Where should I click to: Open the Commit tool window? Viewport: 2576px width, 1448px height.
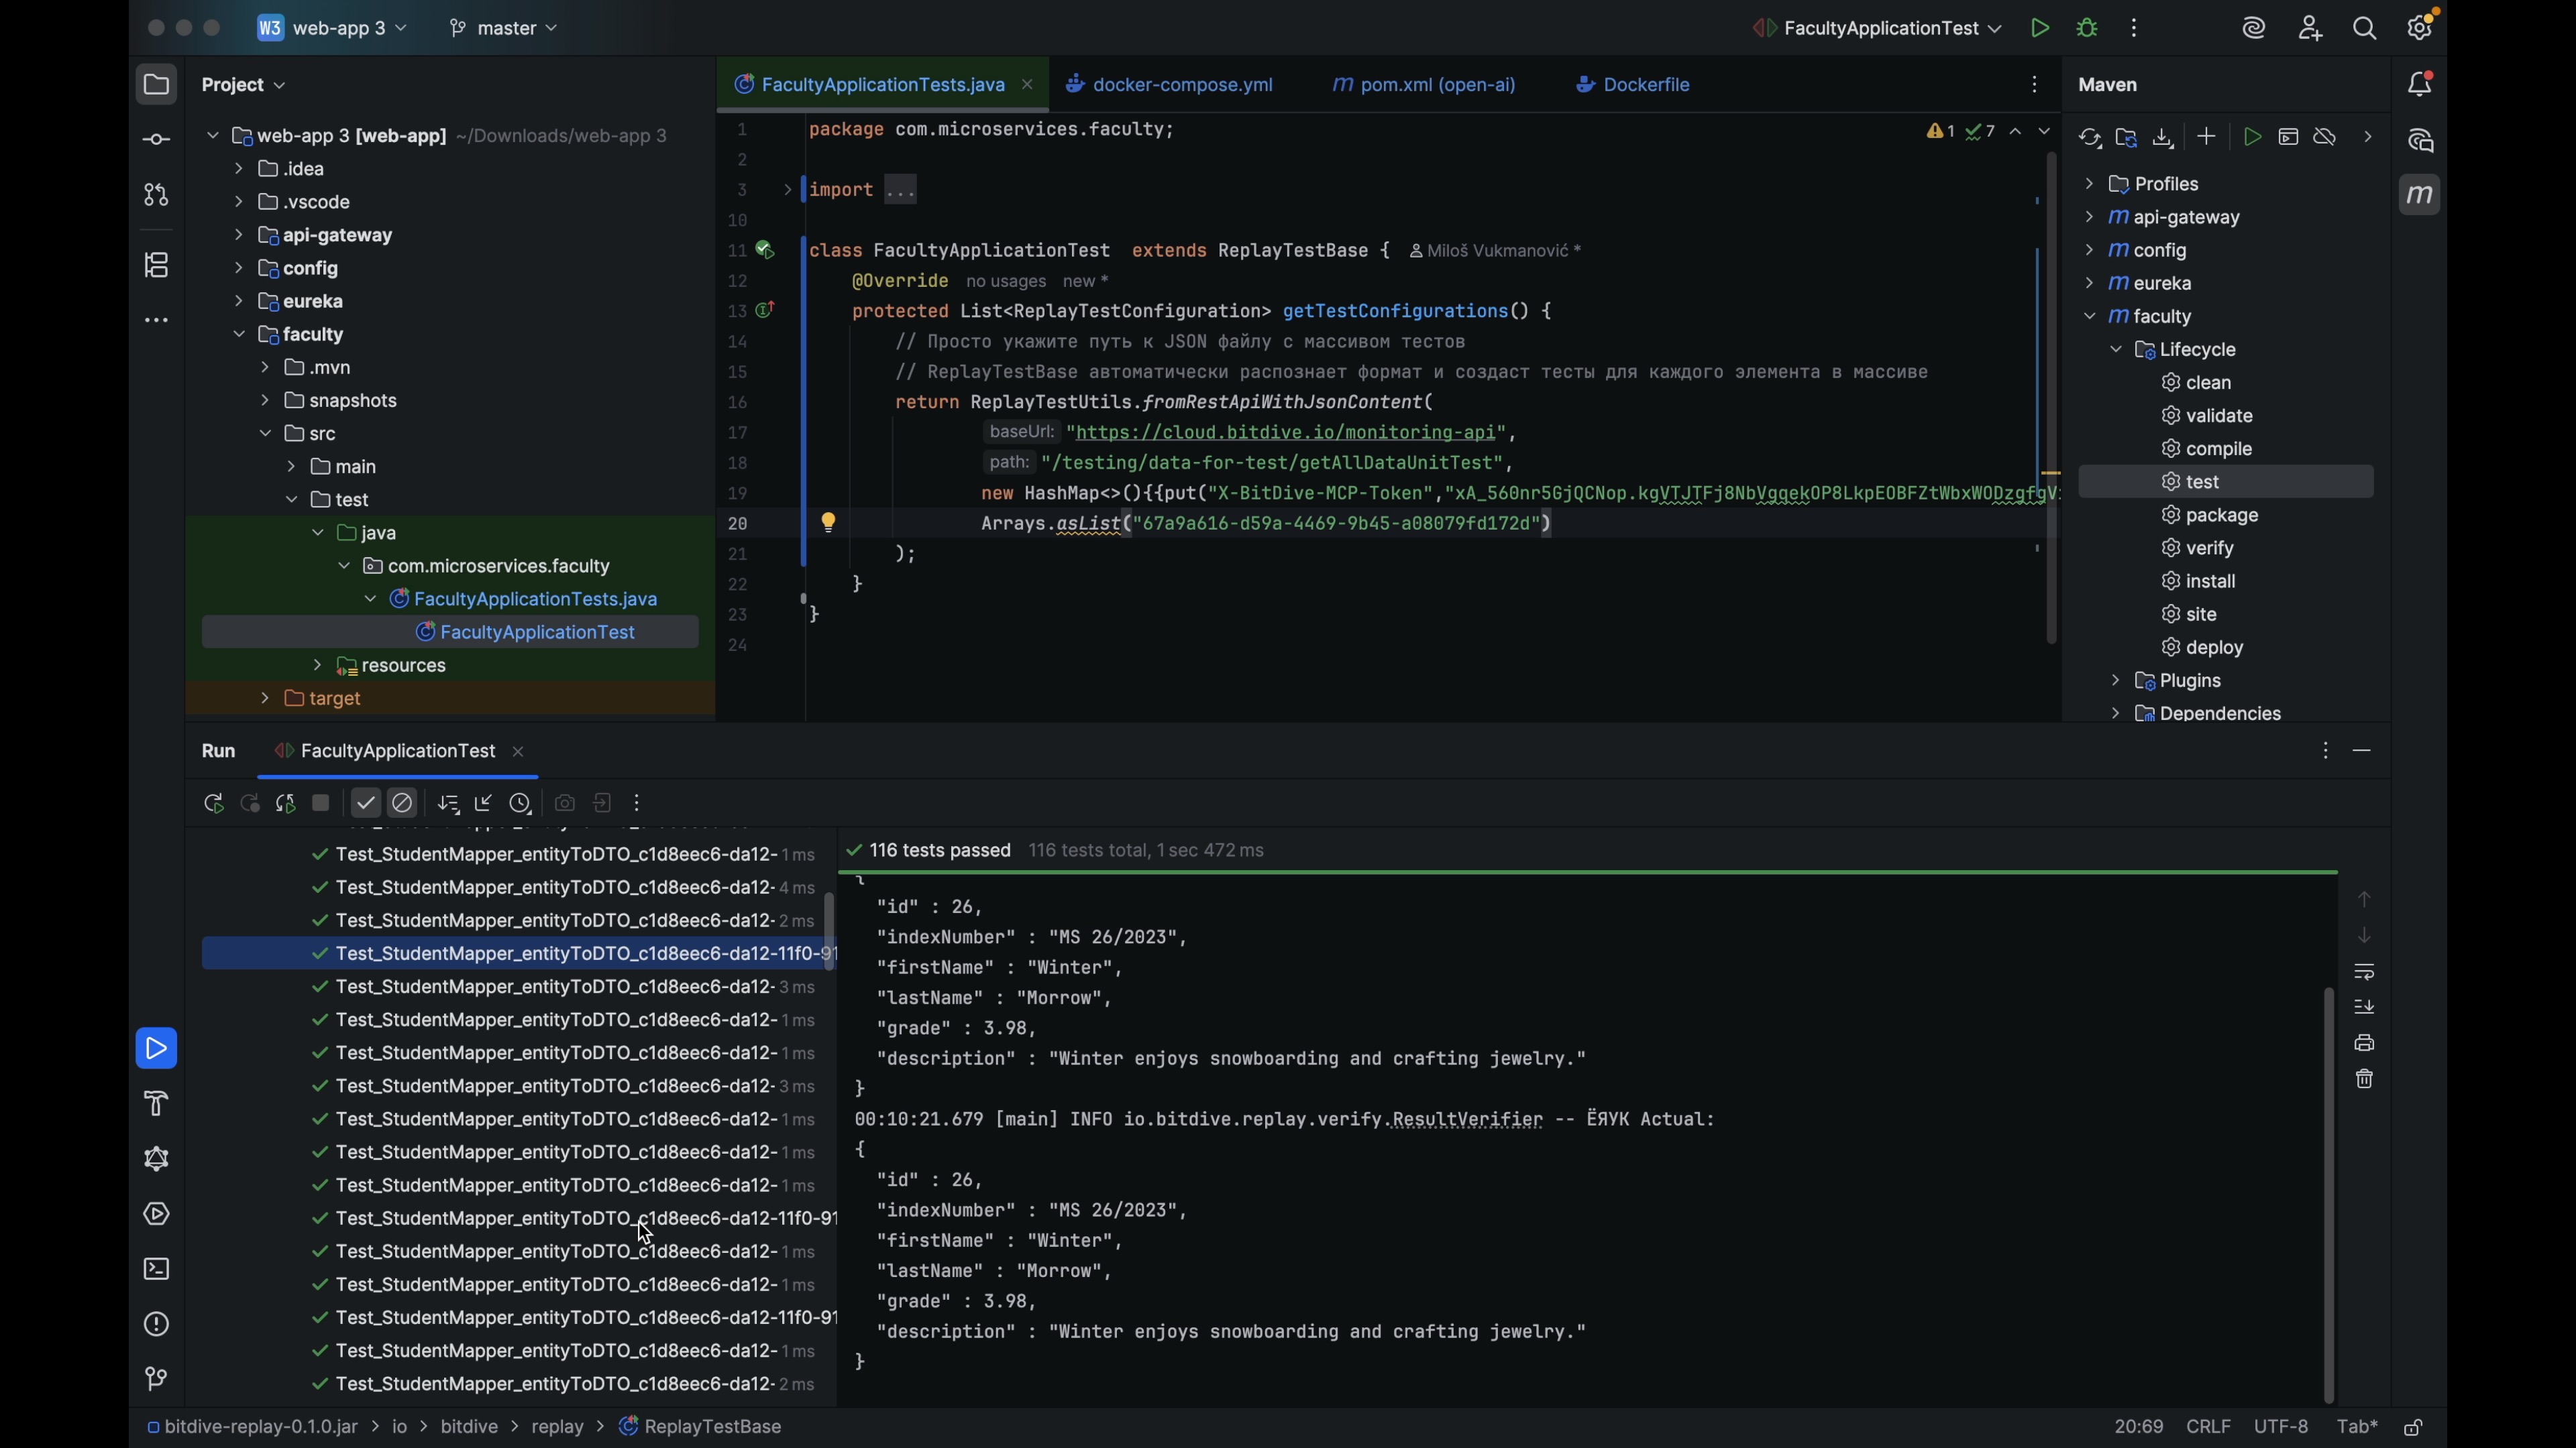coord(156,140)
